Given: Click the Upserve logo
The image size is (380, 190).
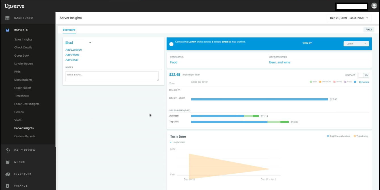Looking at the screenshot, I should [14, 6].
